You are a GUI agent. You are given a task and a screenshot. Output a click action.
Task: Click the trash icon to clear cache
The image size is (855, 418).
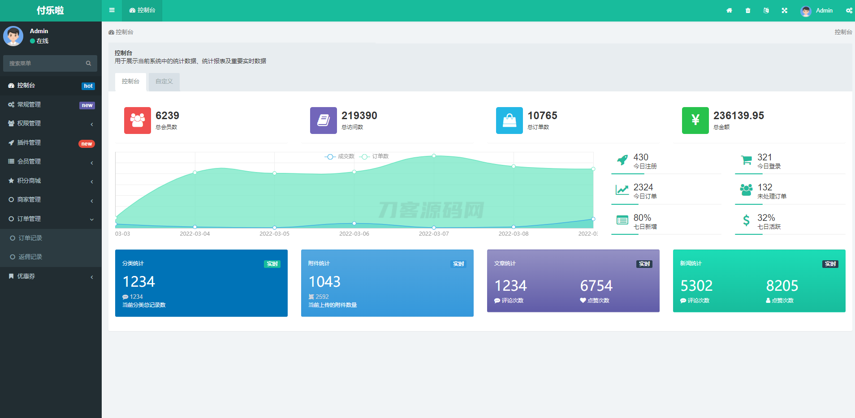[x=747, y=10]
